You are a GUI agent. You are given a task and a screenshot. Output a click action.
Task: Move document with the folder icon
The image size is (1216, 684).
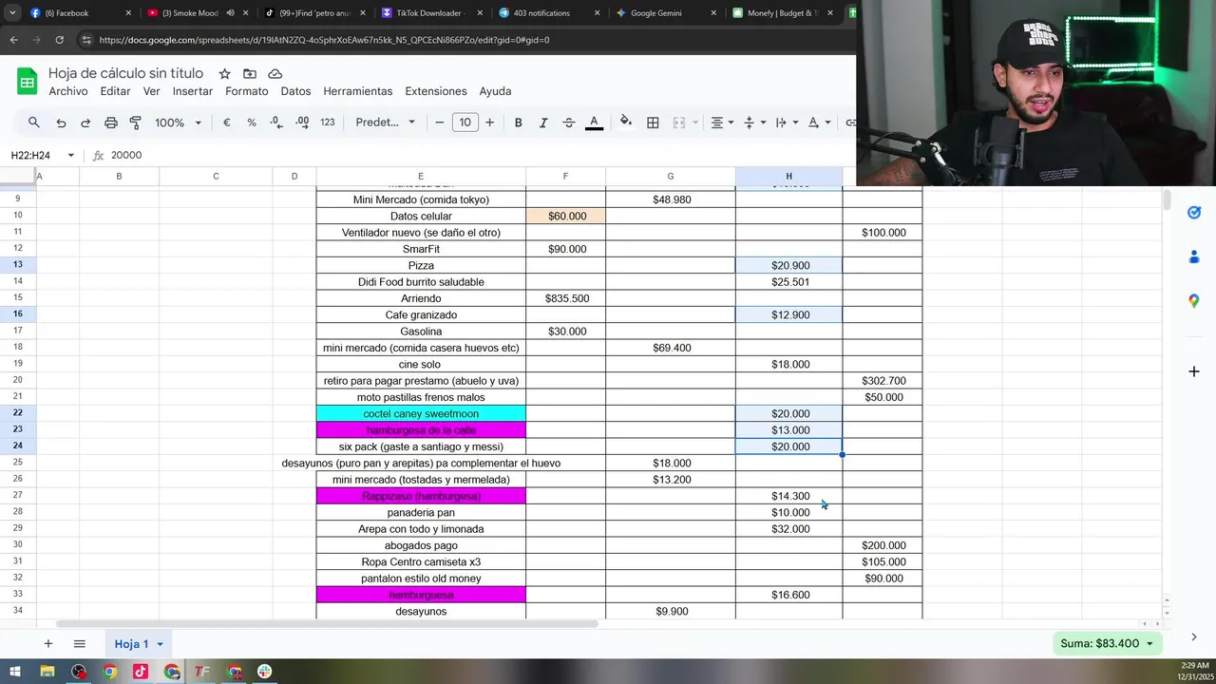pos(250,73)
